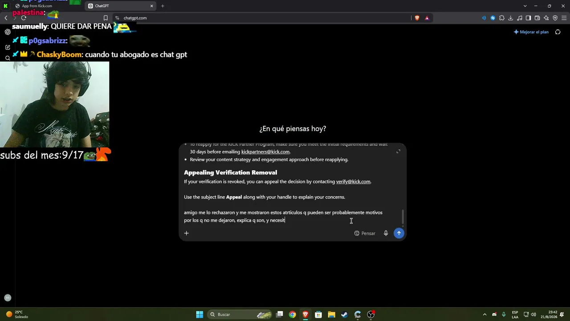Open a new browser tab
Screen dimensions: 570x321
(163, 6)
